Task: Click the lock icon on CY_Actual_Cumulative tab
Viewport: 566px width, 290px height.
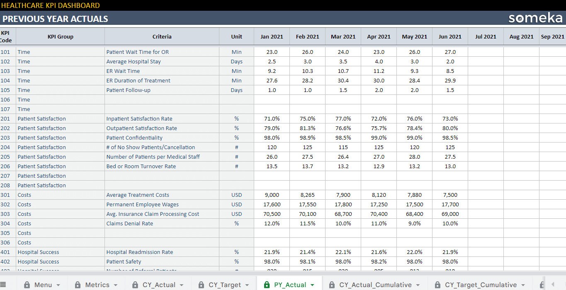Action: coord(332,285)
